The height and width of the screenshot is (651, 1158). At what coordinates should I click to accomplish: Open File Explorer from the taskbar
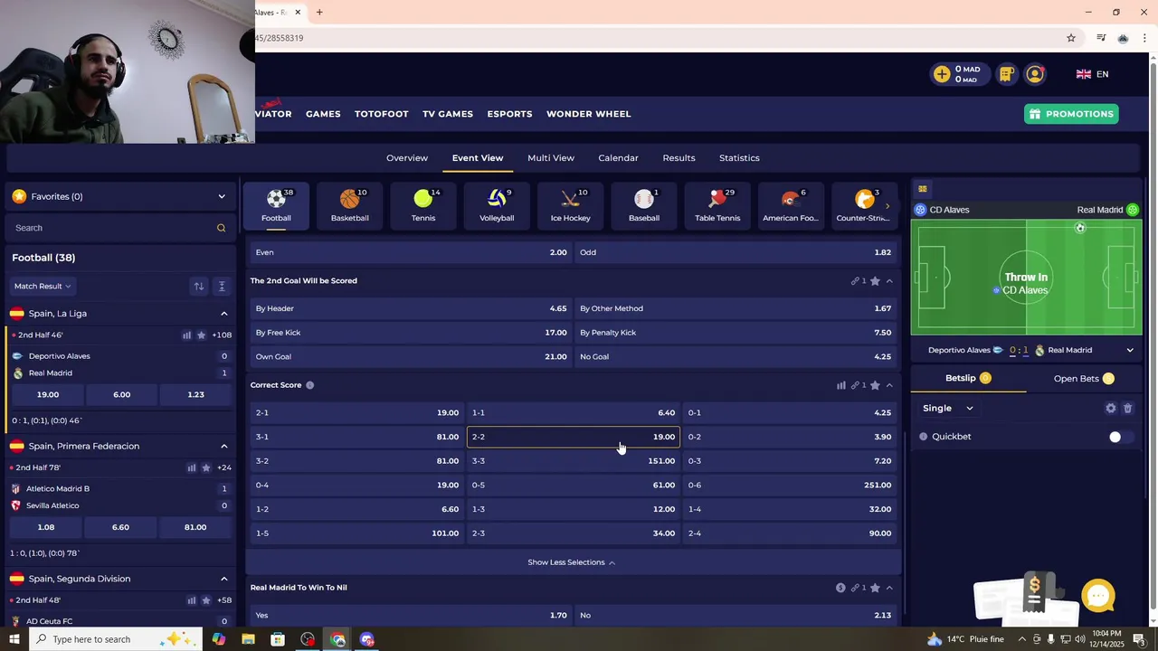point(248,639)
